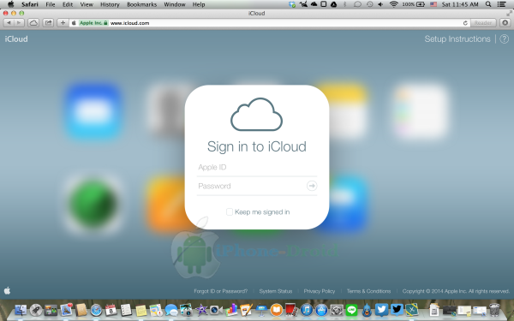Open iTunes music note icon in Dock
This screenshot has height=321, width=514.
pos(307,310)
